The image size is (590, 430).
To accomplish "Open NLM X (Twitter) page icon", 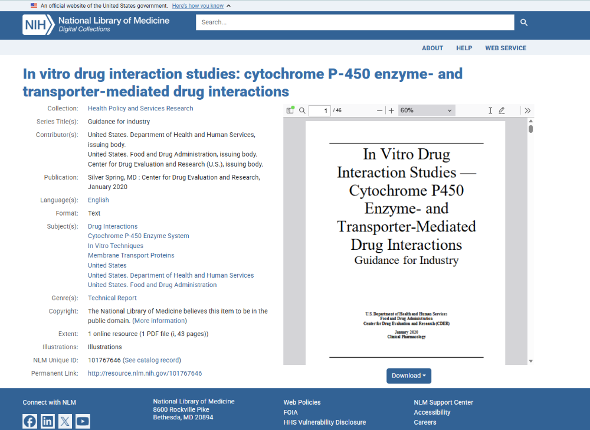I will (x=65, y=421).
